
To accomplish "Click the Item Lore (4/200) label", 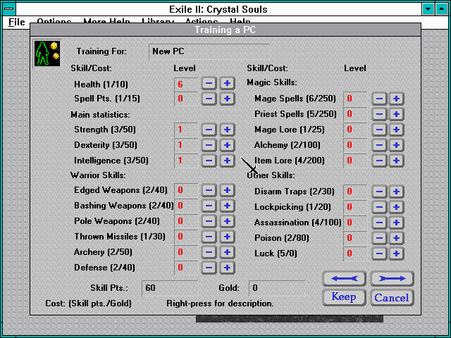I will coord(290,161).
